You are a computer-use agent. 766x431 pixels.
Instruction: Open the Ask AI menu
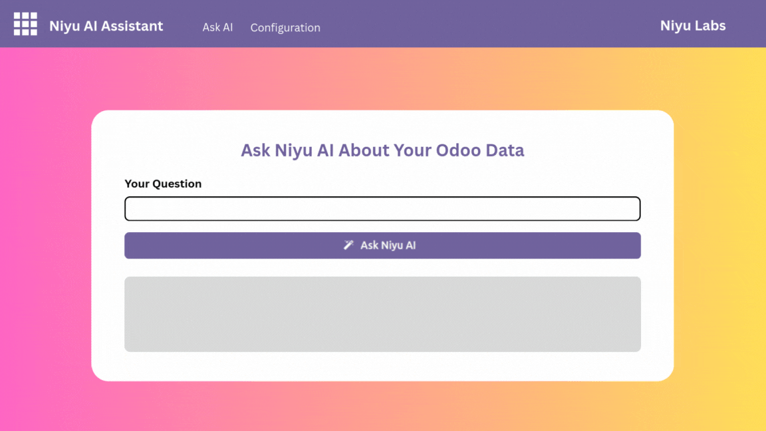click(217, 27)
